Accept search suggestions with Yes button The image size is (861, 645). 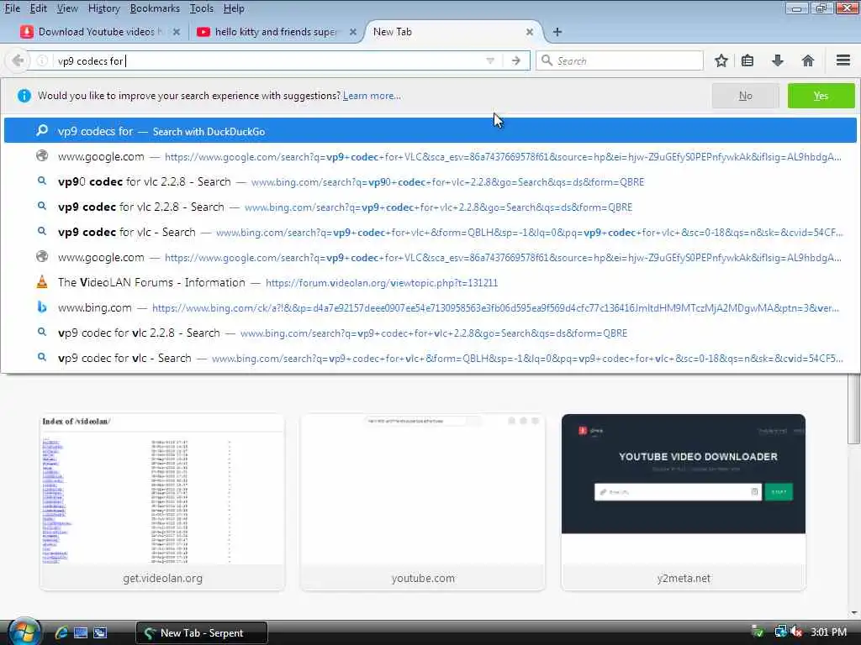[821, 96]
